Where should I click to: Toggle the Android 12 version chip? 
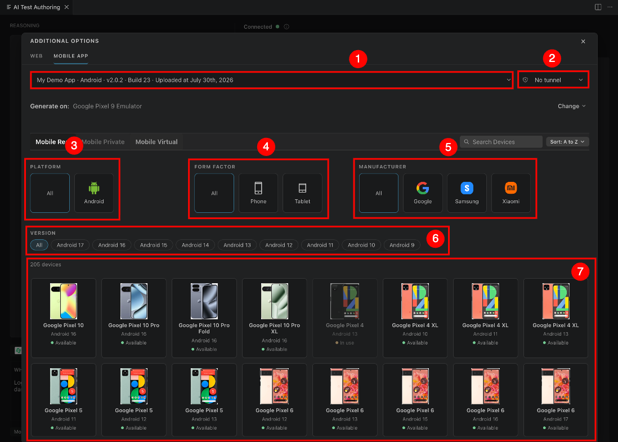[x=279, y=245]
